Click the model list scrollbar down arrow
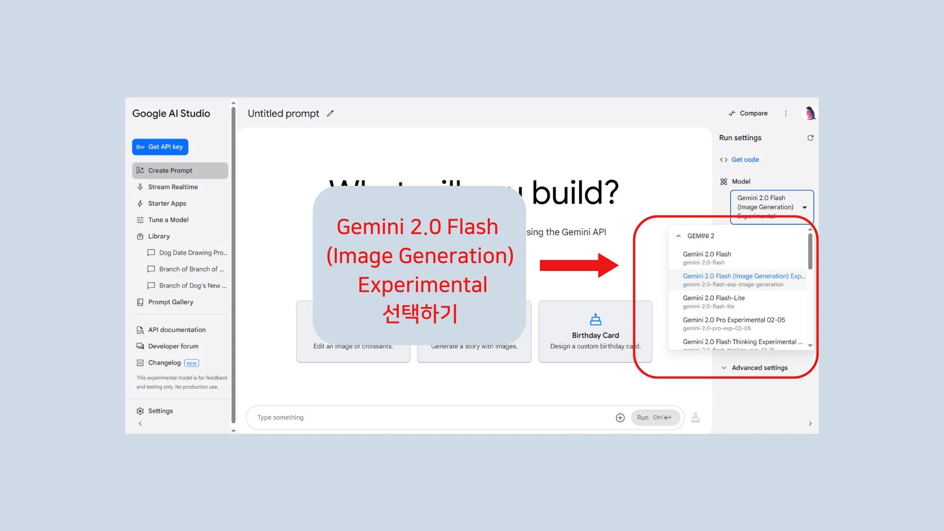 [810, 346]
